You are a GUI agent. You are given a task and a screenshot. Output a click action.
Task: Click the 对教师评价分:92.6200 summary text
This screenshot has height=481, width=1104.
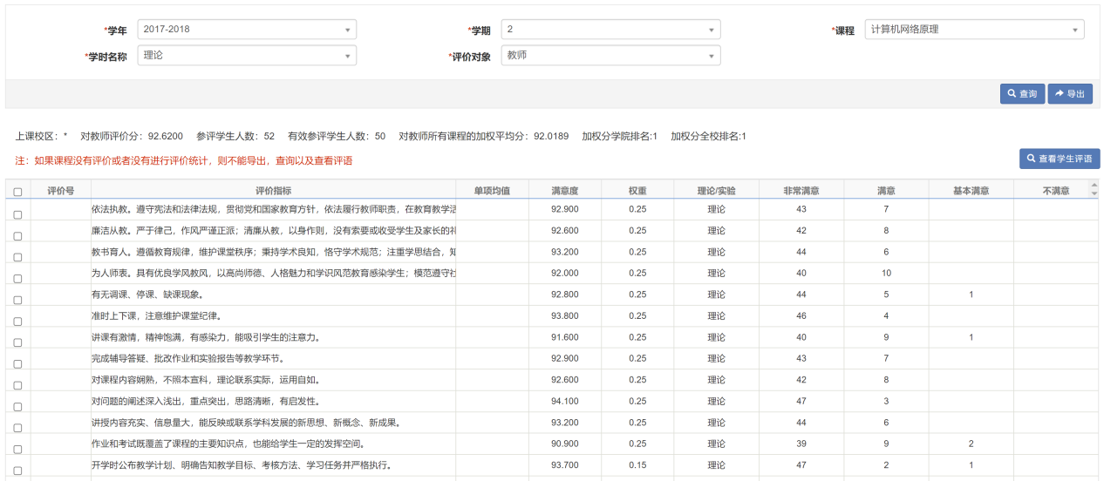[x=132, y=137]
